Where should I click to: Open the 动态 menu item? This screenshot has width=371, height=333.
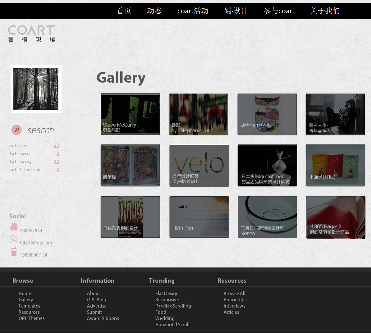point(154,11)
